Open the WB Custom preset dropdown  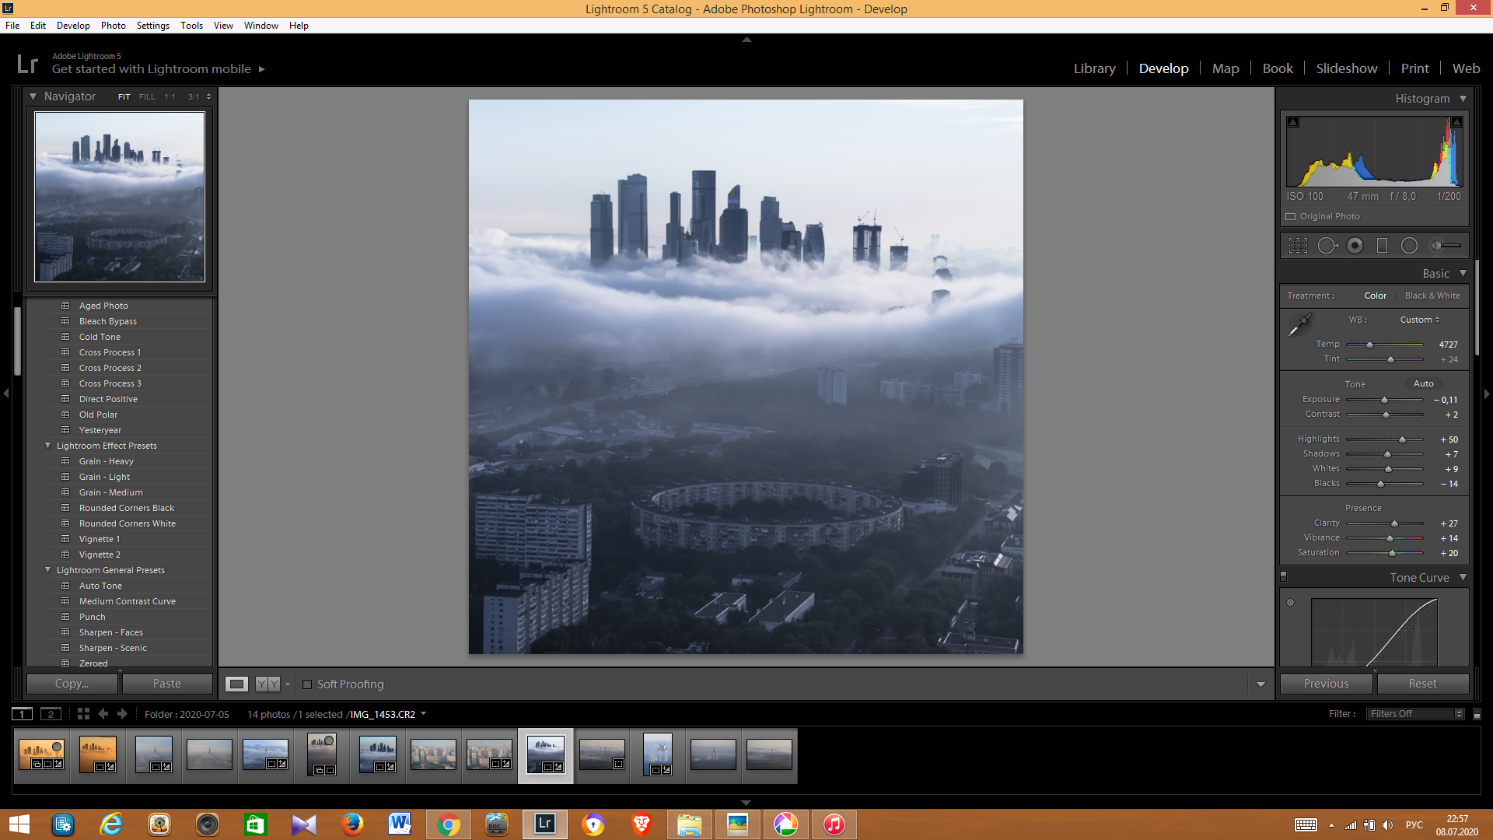click(x=1420, y=320)
